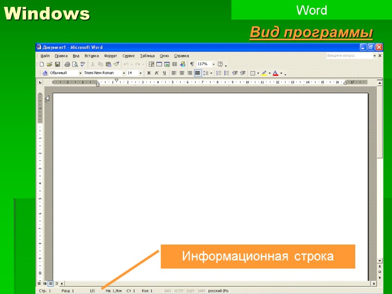Open the Формат menu
This screenshot has height=294, width=392.
pos(111,56)
